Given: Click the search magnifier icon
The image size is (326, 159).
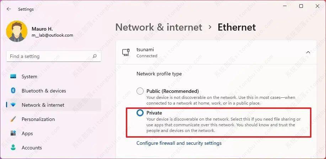Looking at the screenshot, I should pos(95,56).
